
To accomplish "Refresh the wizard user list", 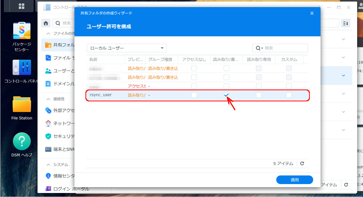I will [x=302, y=163].
